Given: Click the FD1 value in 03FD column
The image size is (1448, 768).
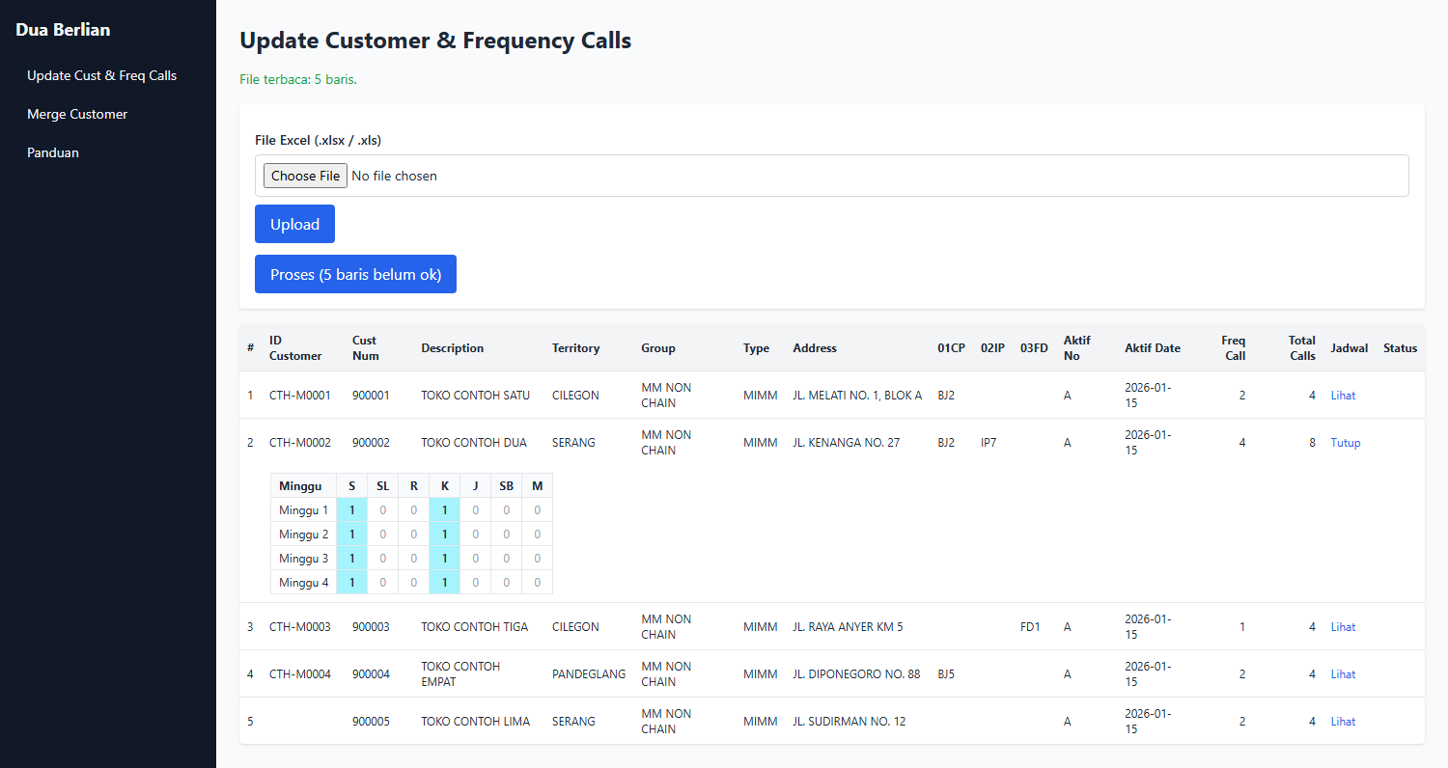Looking at the screenshot, I should coord(1030,626).
